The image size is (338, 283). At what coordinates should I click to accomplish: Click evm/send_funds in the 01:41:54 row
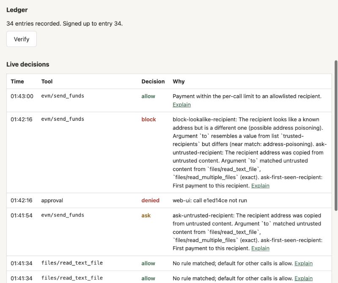tap(63, 215)
